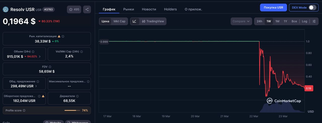Open TradingView candlestick chart view

click(153, 21)
